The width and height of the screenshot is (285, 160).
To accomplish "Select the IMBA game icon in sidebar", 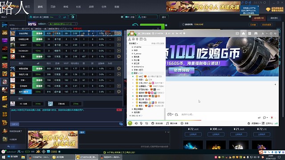I will pos(4,57).
